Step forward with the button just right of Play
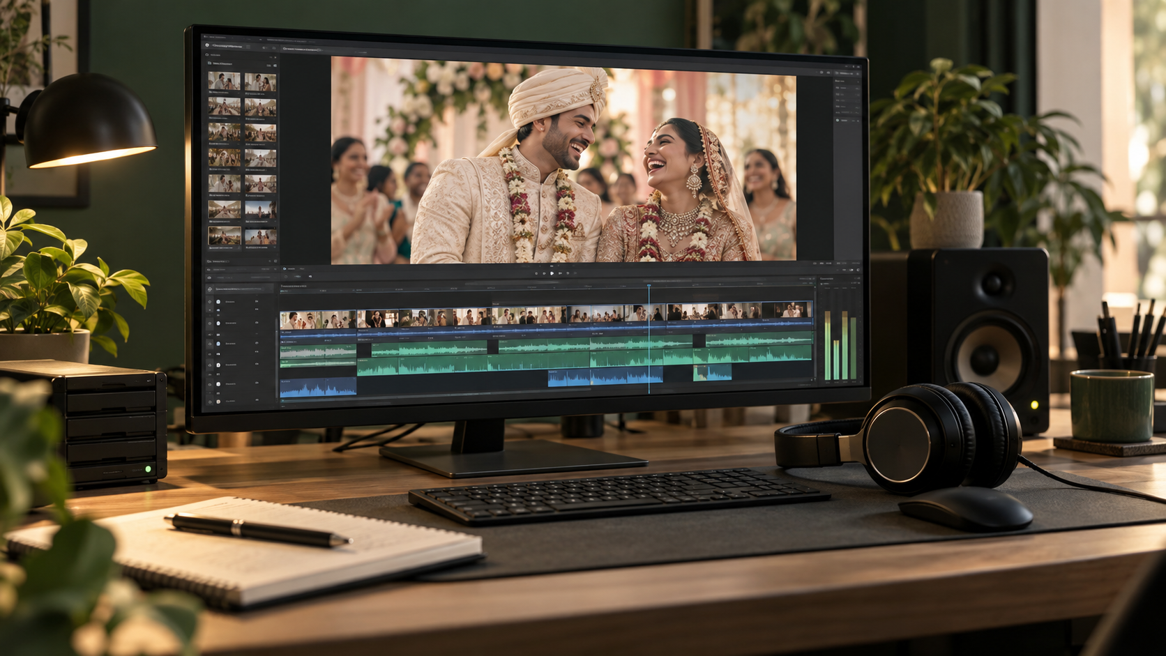The image size is (1166, 656). pos(560,273)
